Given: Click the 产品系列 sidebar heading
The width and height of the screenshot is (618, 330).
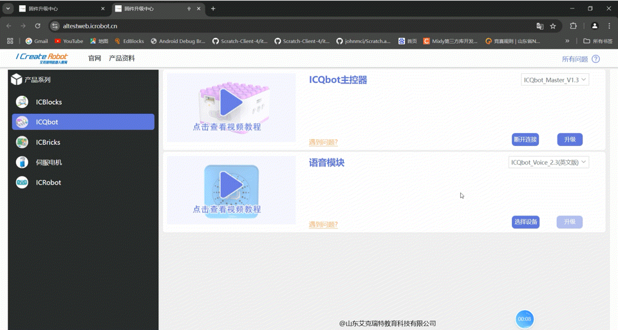Looking at the screenshot, I should click(37, 80).
